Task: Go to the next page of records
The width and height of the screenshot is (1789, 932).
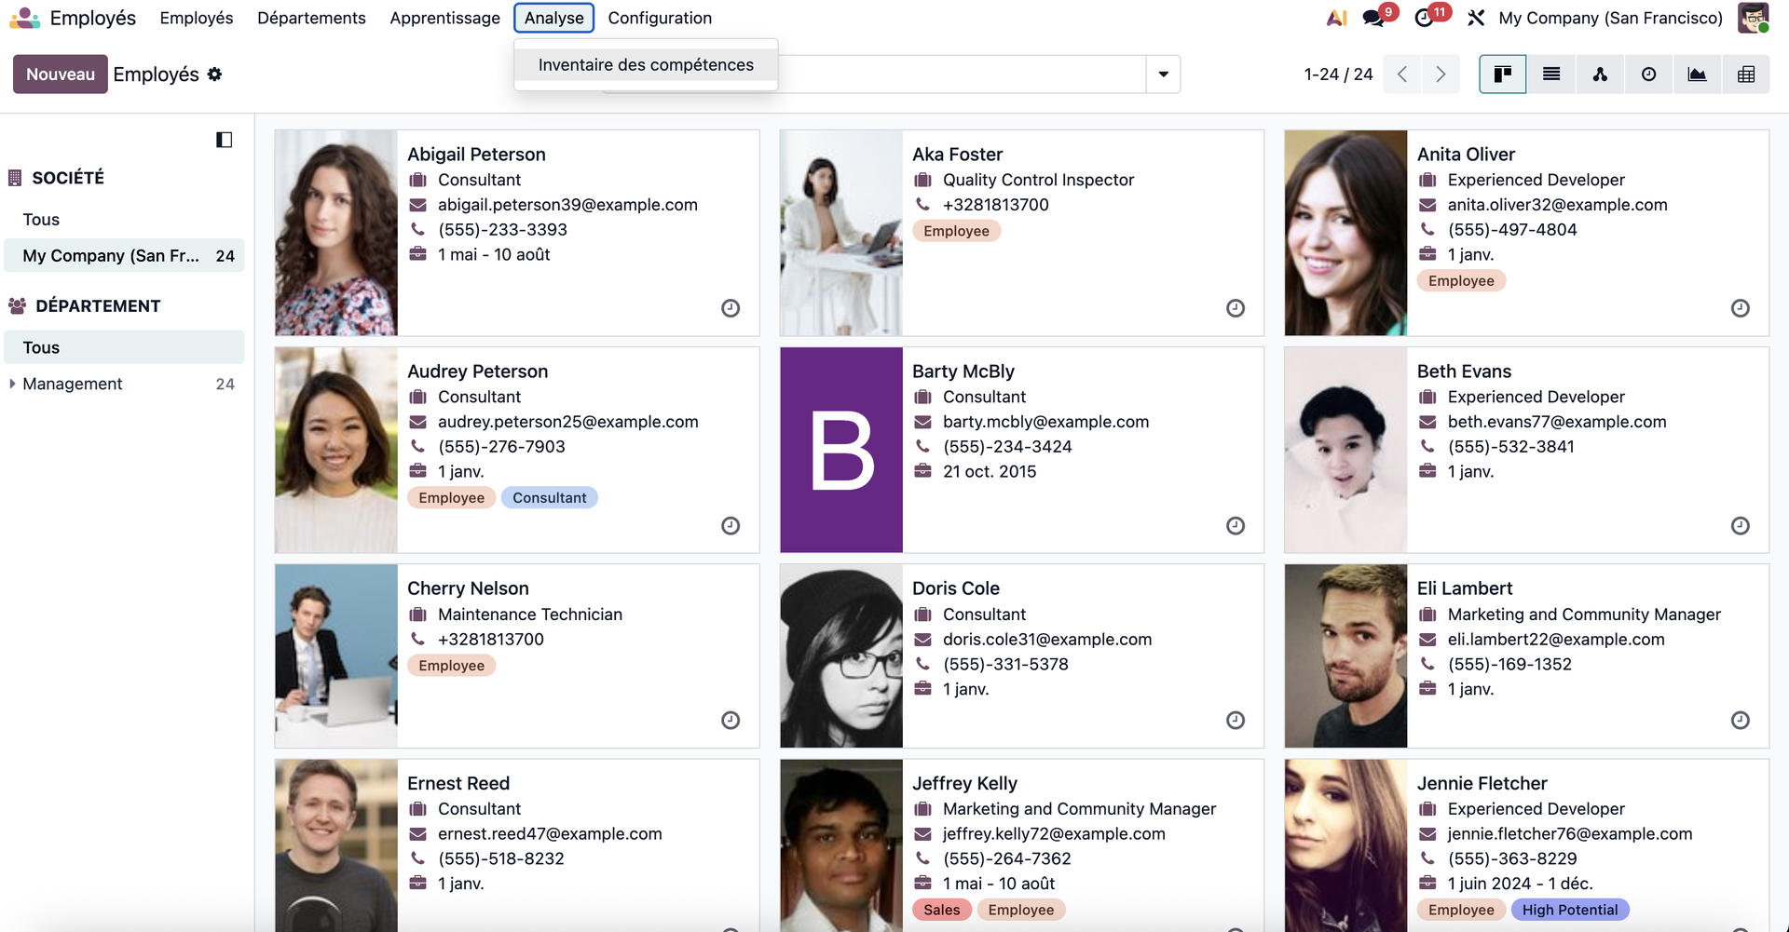Action: pyautogui.click(x=1441, y=74)
